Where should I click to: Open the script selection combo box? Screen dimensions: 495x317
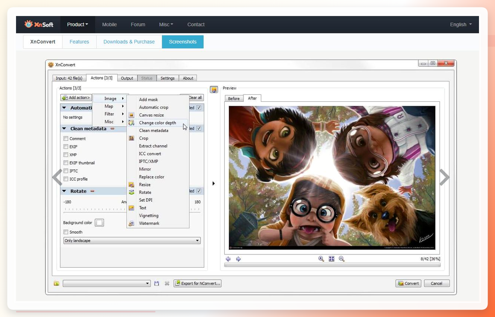[107, 283]
